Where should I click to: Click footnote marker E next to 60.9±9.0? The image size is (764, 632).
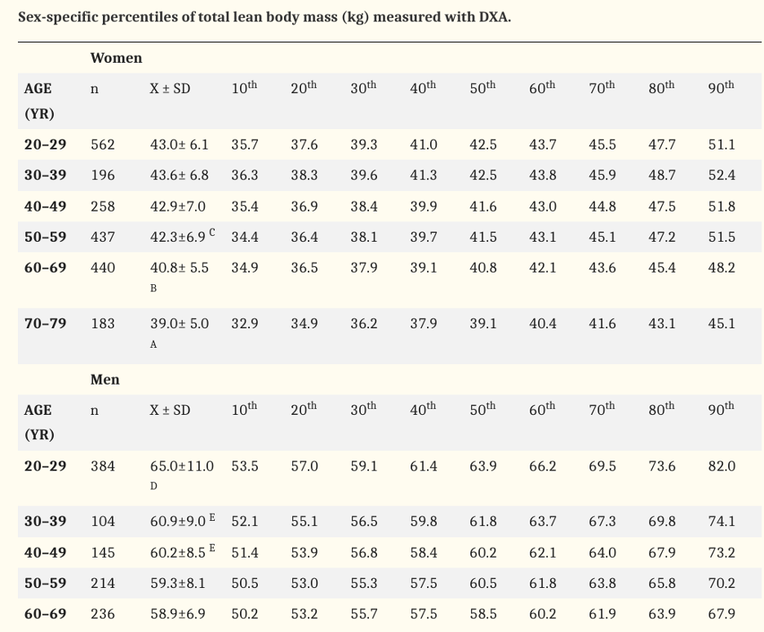point(212,517)
